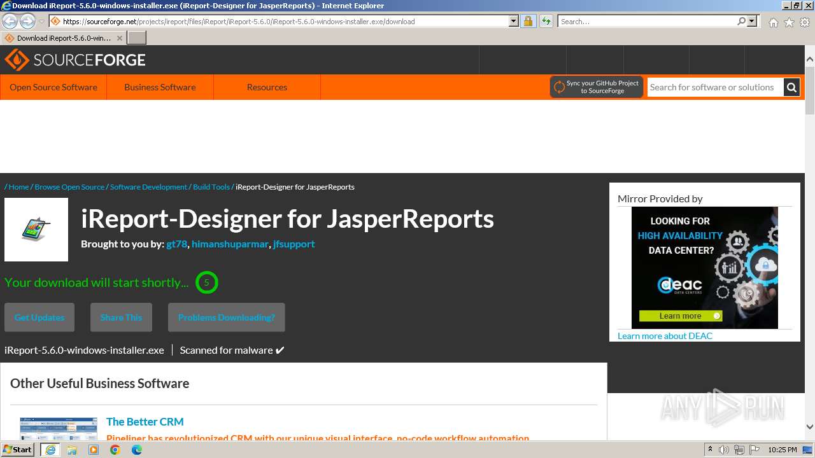Open the Resources menu

point(267,87)
